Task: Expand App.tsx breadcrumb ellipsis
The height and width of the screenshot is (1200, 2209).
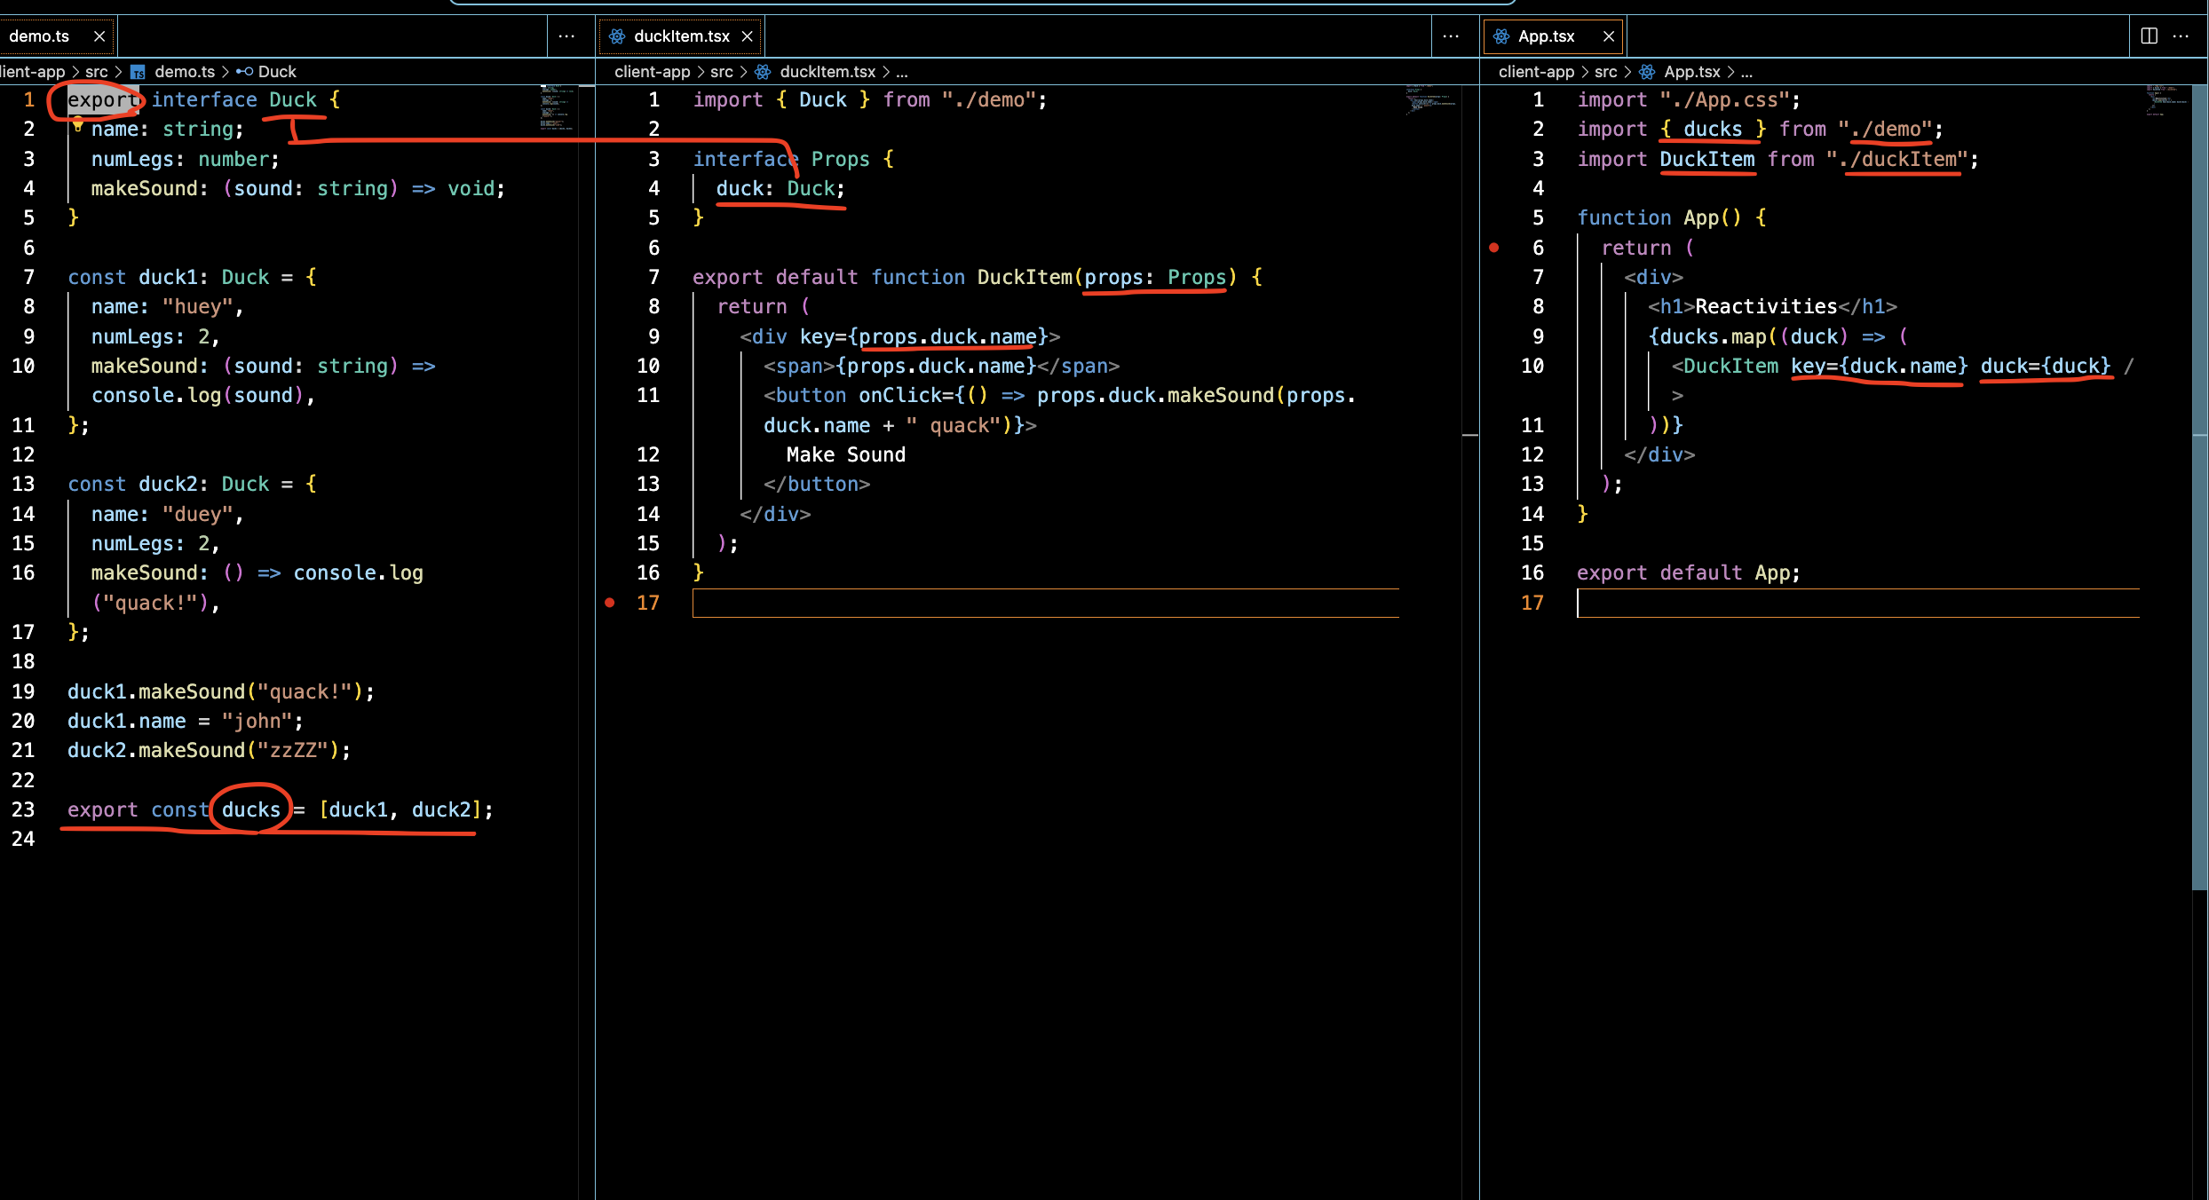Action: coord(1746,72)
